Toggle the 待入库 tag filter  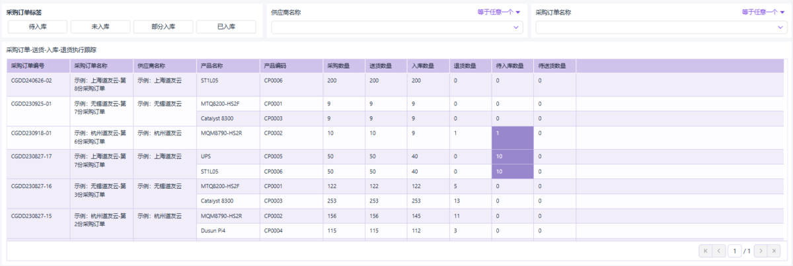38,26
